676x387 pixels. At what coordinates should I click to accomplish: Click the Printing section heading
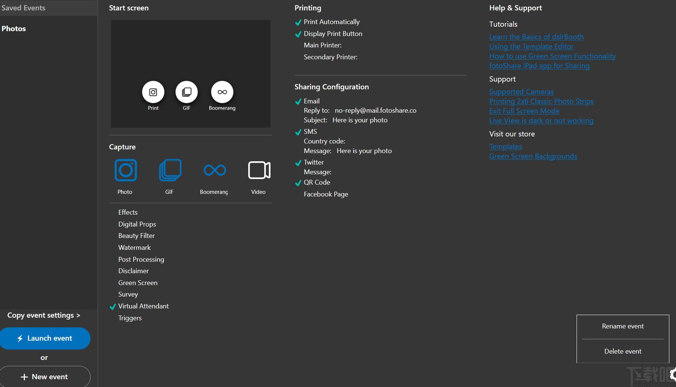coord(308,8)
